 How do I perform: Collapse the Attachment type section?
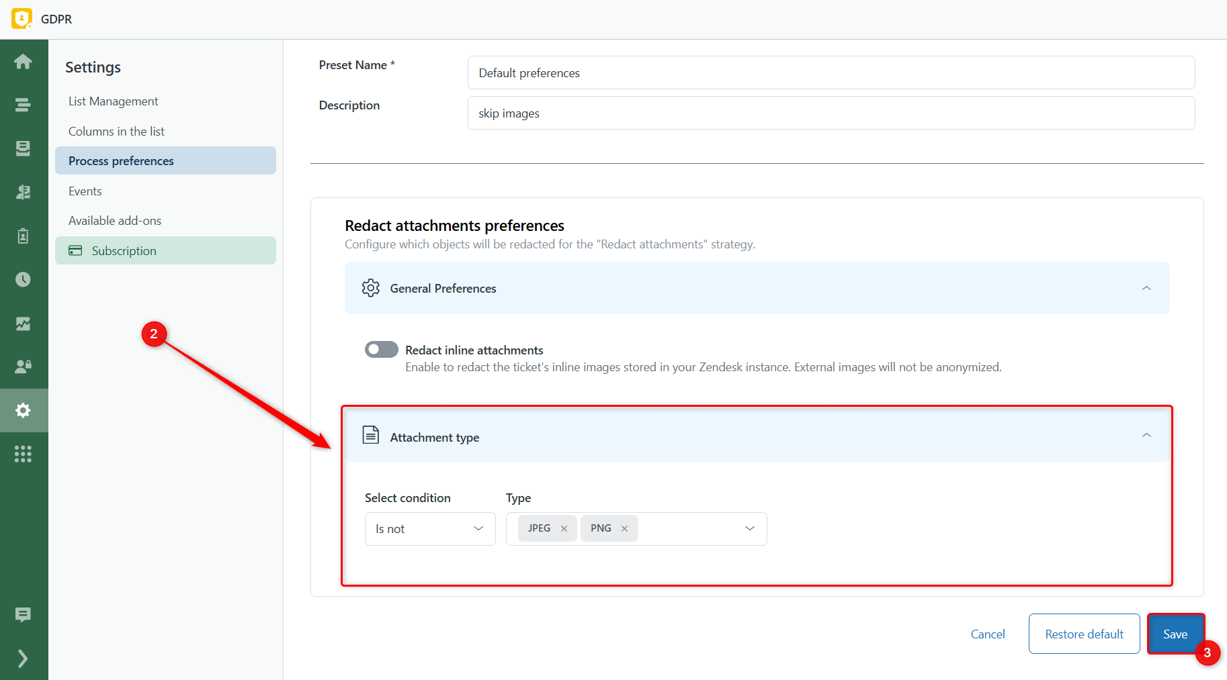(1146, 435)
